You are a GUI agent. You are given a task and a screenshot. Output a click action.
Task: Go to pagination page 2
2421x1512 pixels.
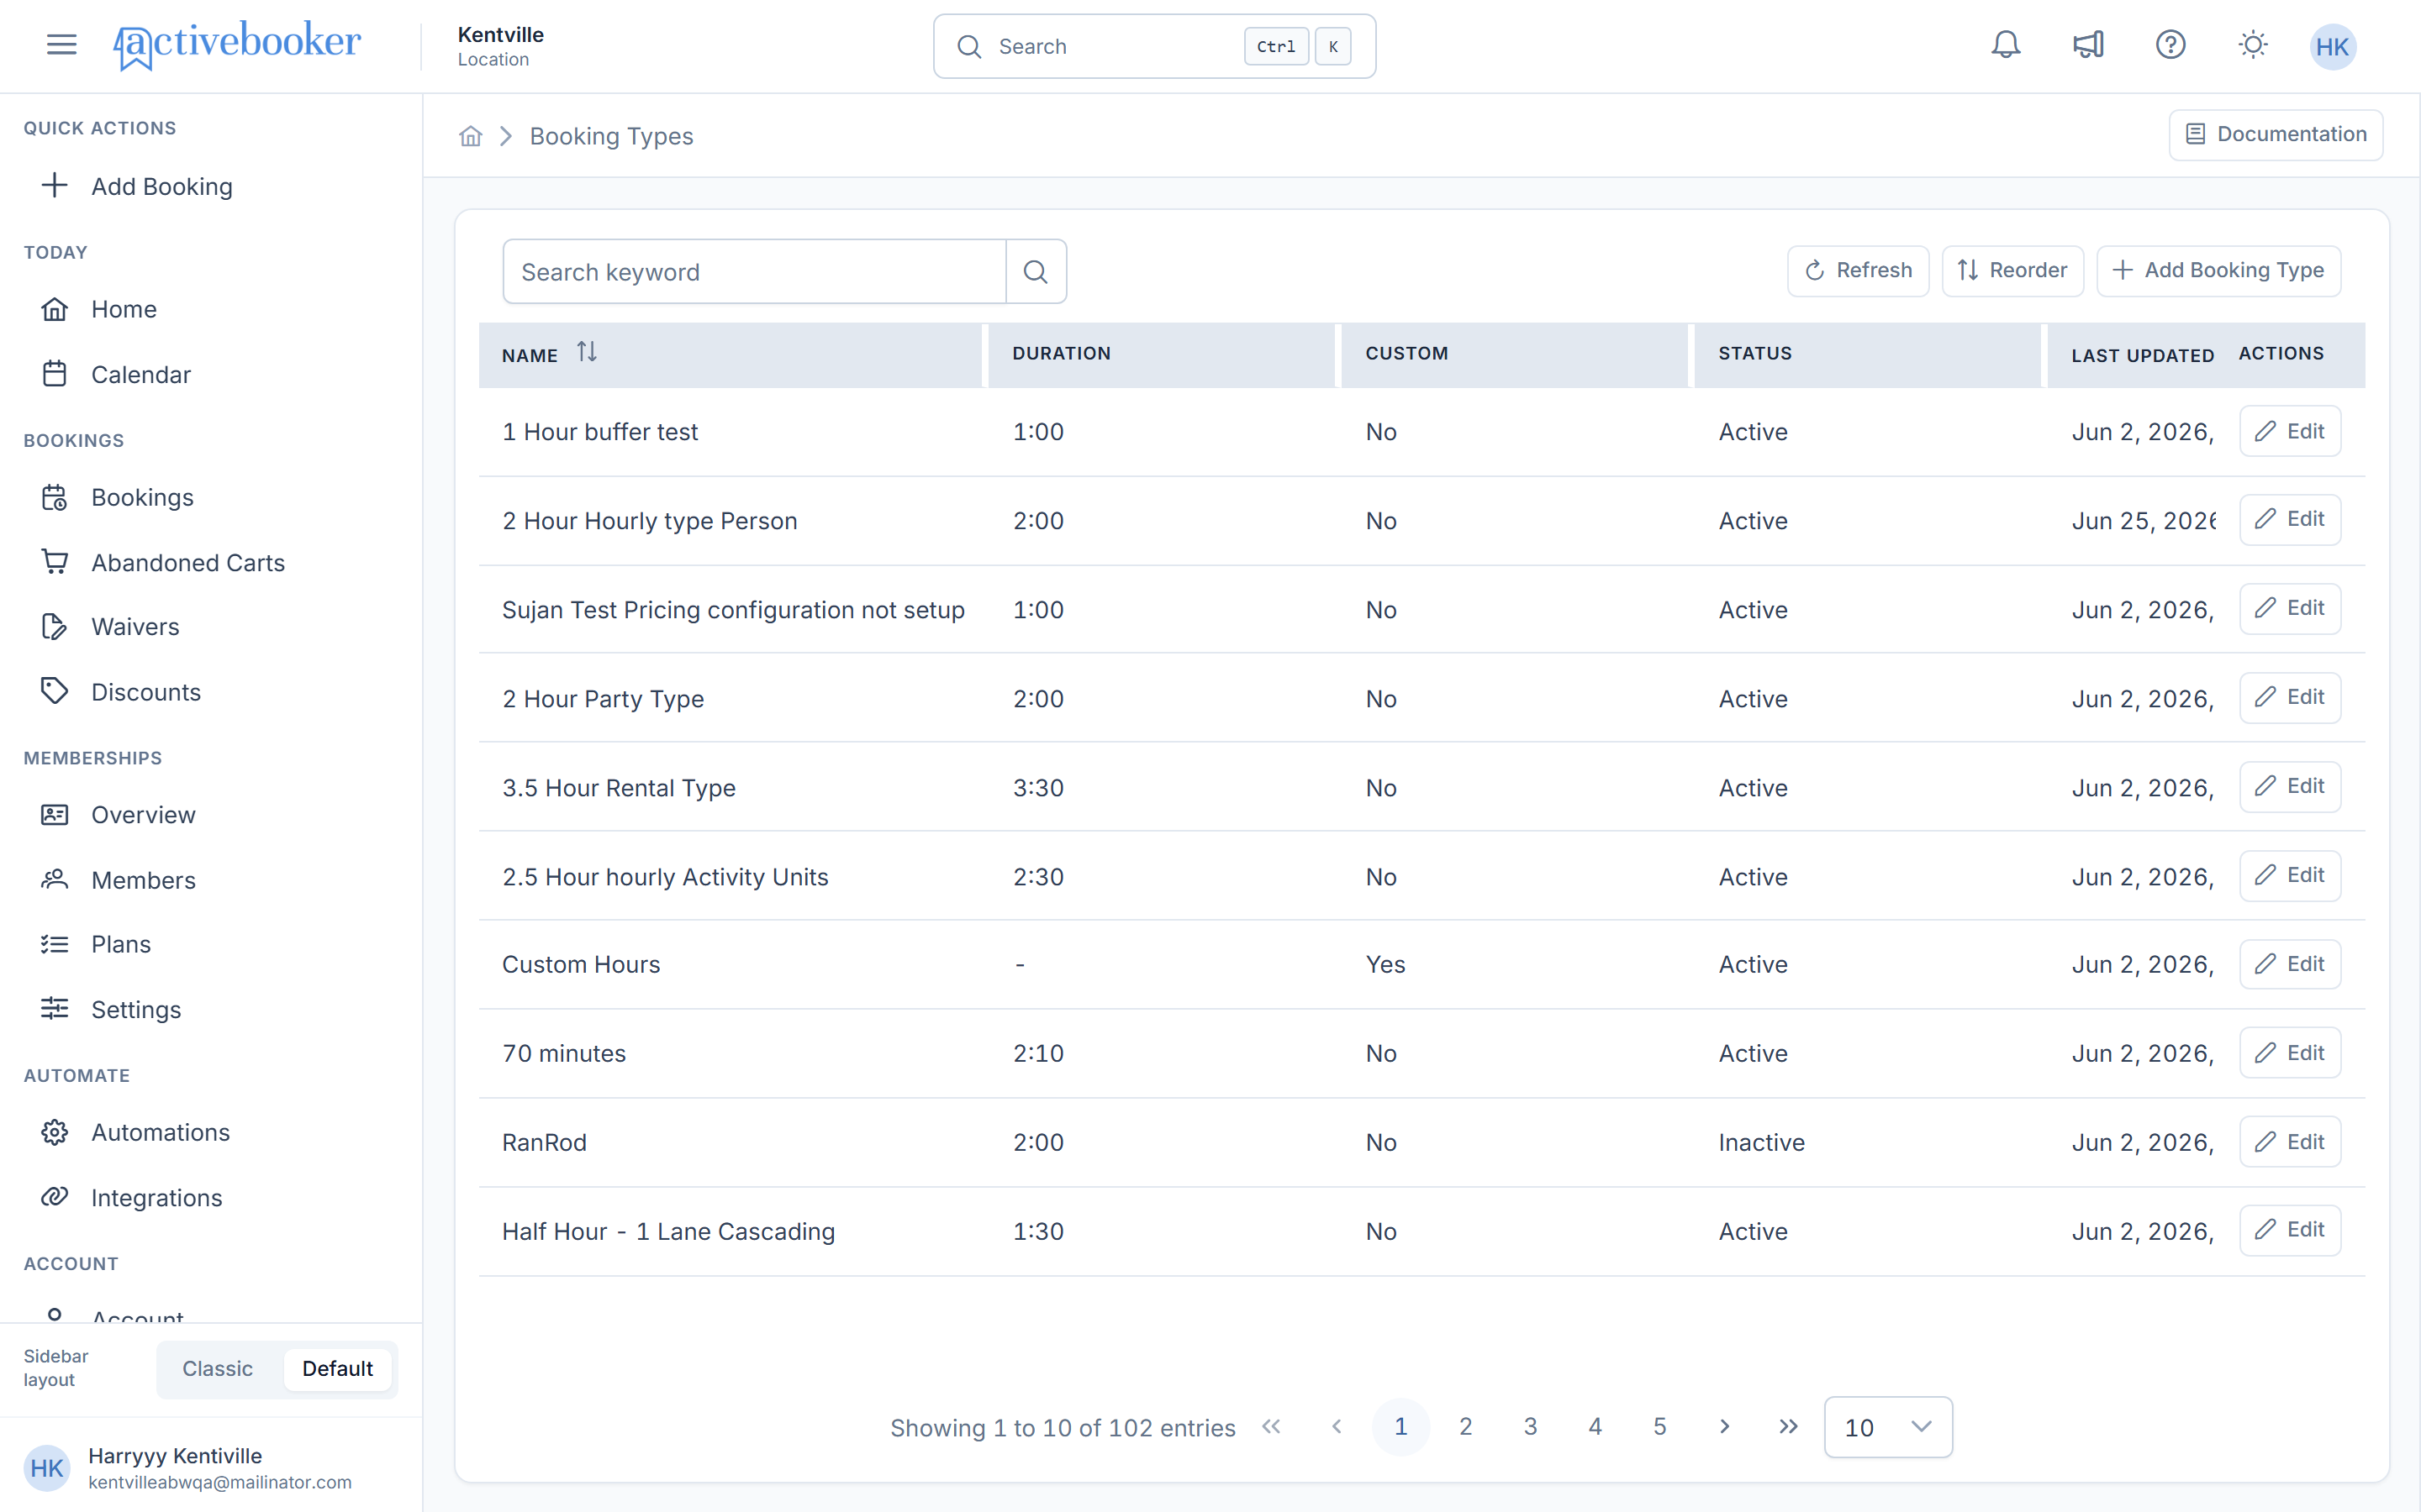(x=1465, y=1427)
